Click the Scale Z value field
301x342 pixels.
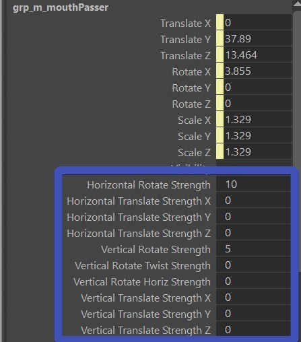[x=257, y=151]
